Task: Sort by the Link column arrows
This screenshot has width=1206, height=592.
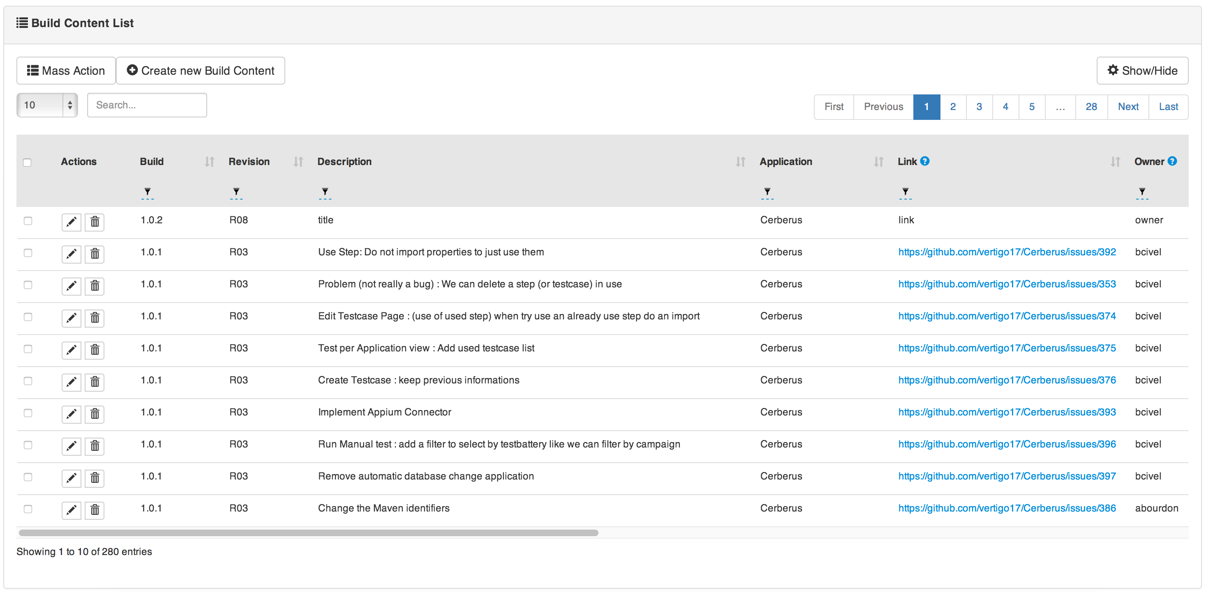Action: (1115, 162)
